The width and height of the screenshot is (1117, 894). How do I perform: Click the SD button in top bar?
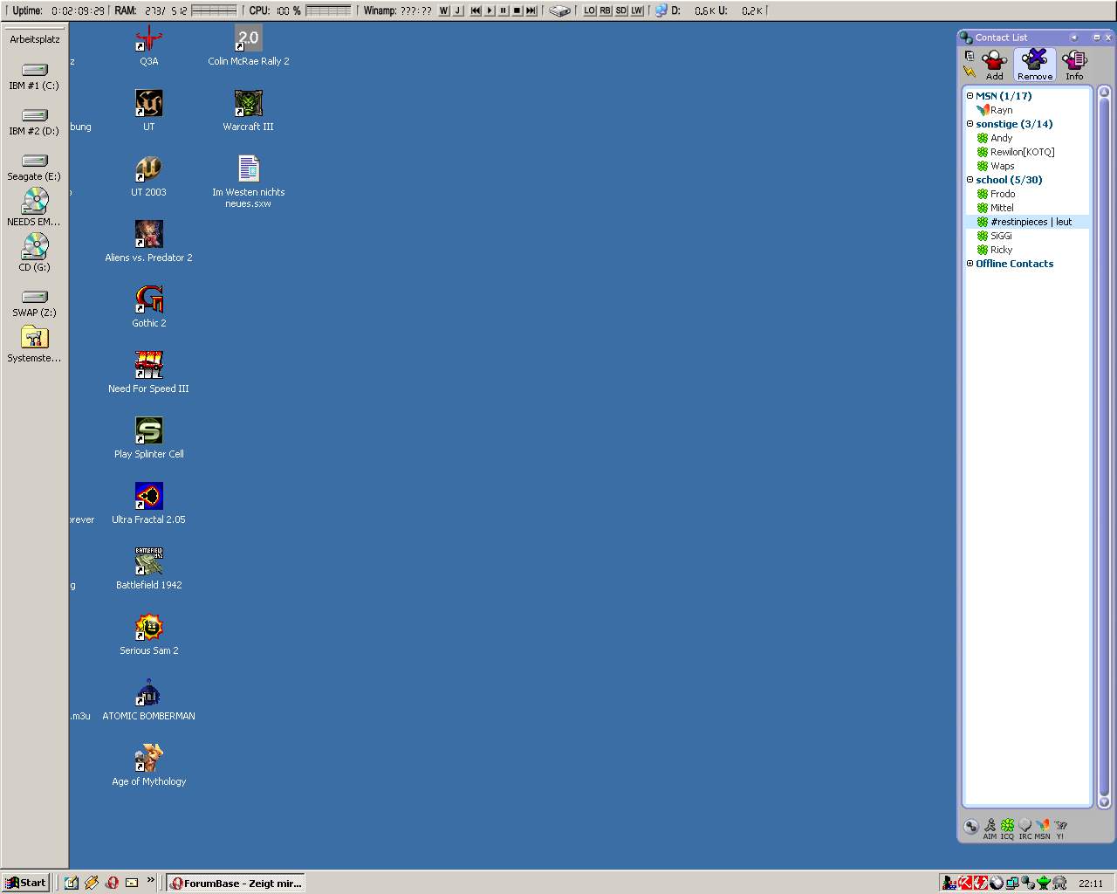pyautogui.click(x=621, y=10)
